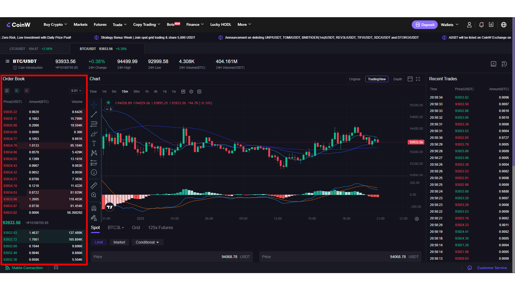Switch to the Grid trading tab
Screen dimensions: 515x290
point(136,227)
